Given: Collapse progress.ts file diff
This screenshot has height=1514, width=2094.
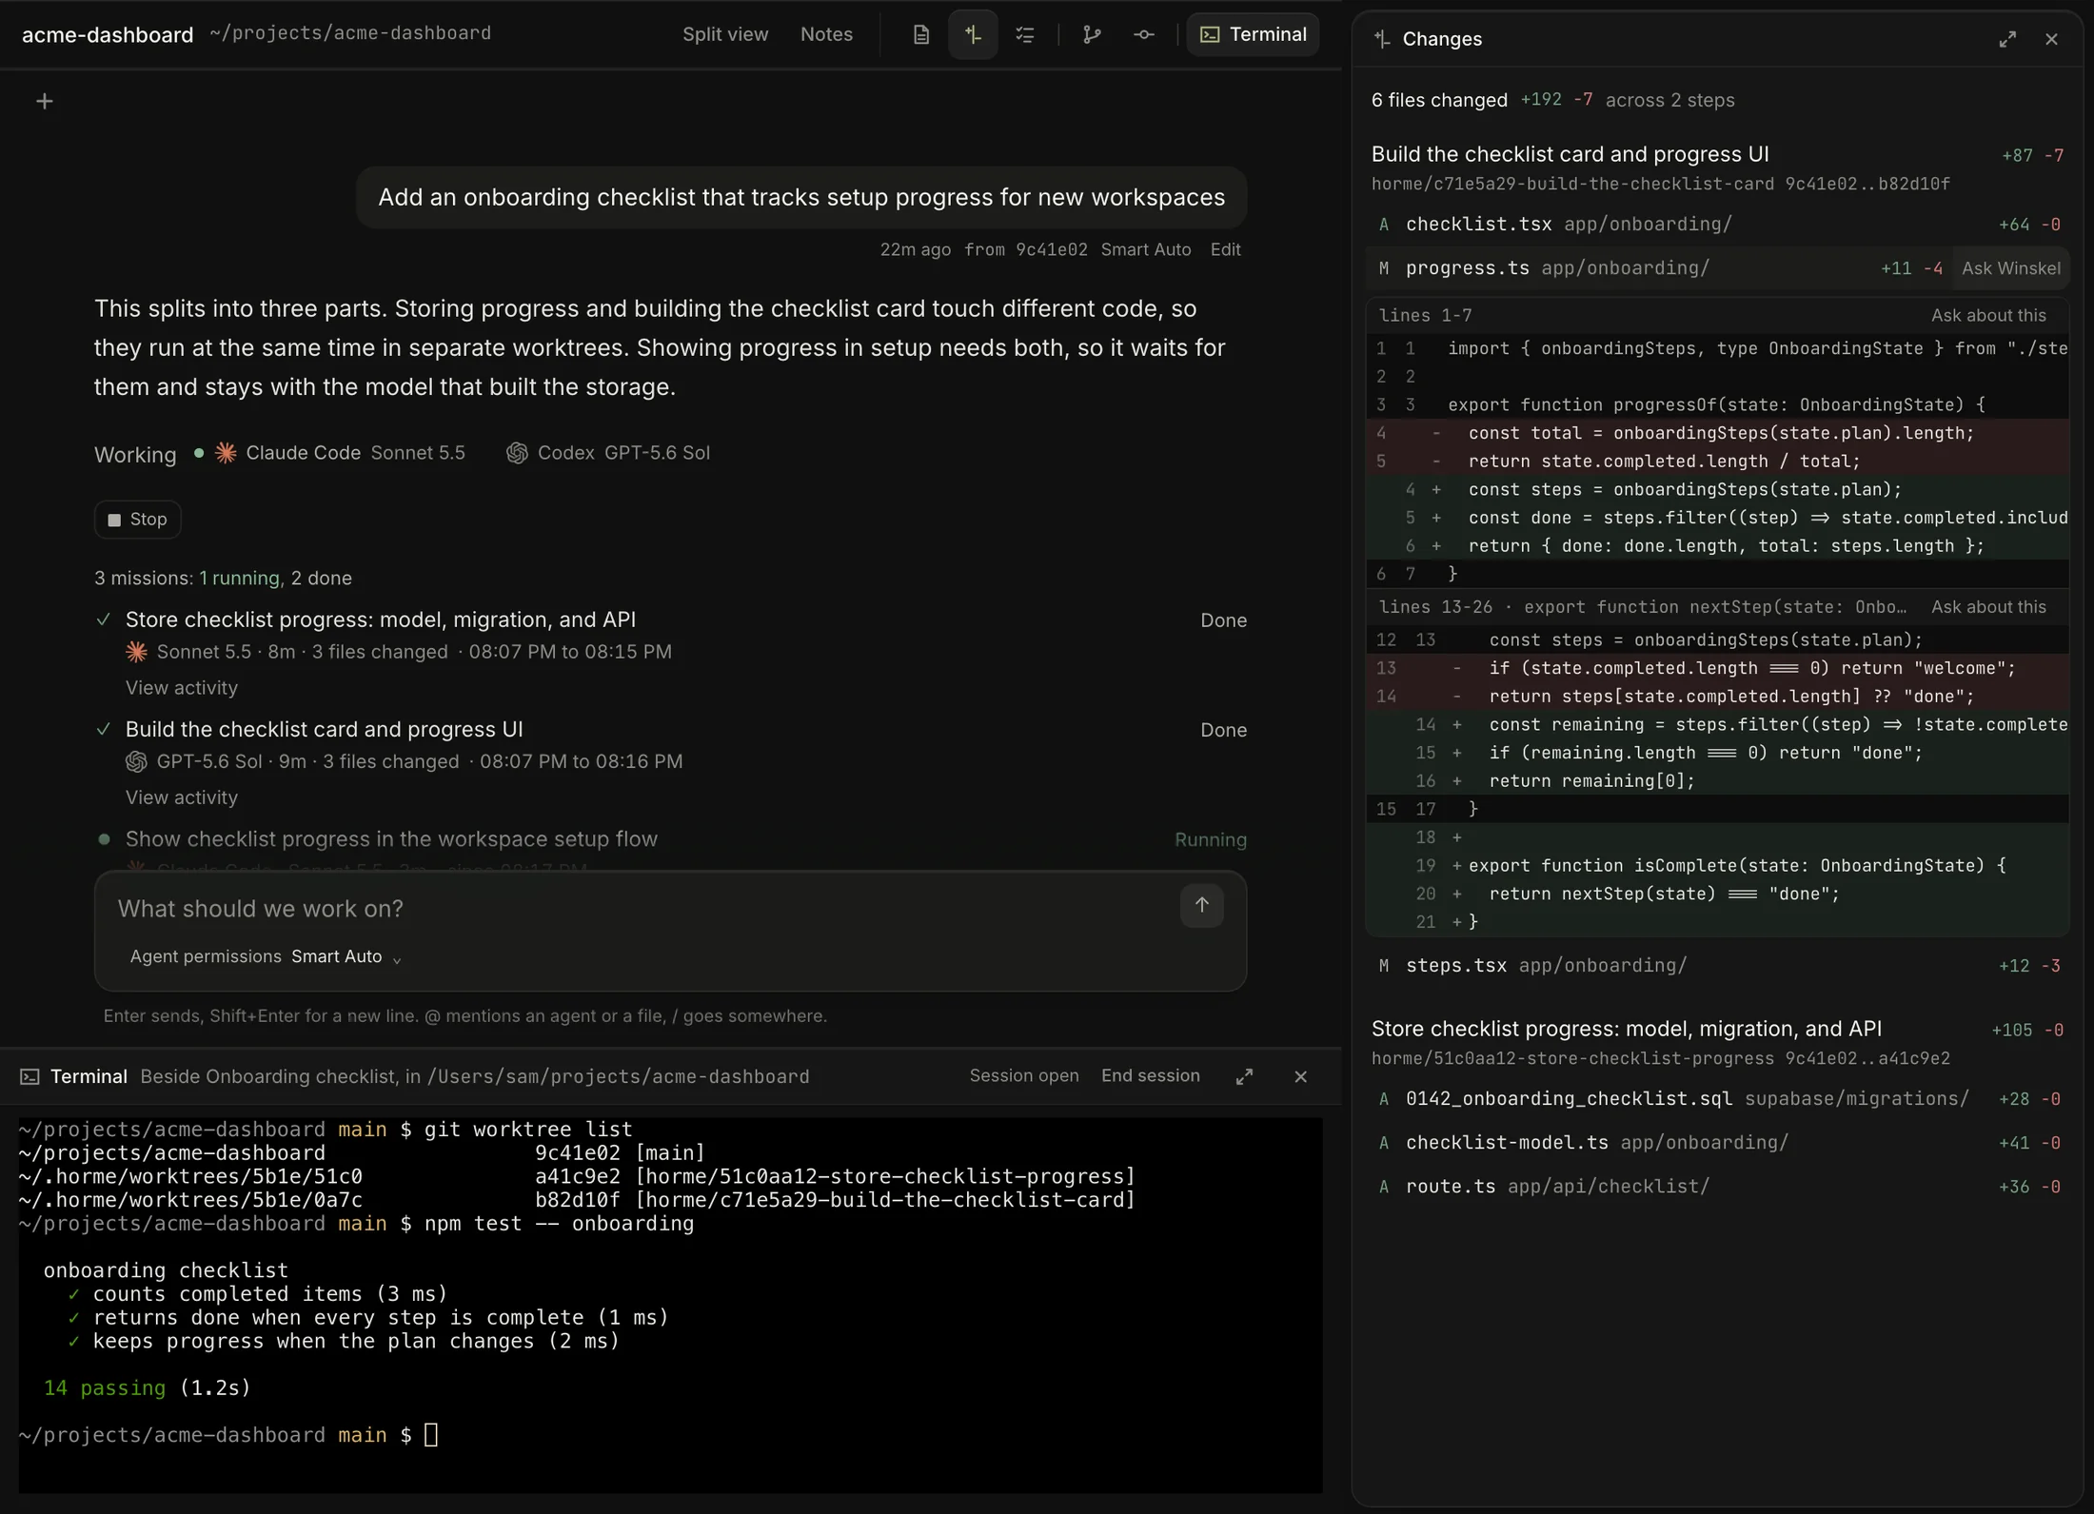Looking at the screenshot, I should pyautogui.click(x=1658, y=268).
